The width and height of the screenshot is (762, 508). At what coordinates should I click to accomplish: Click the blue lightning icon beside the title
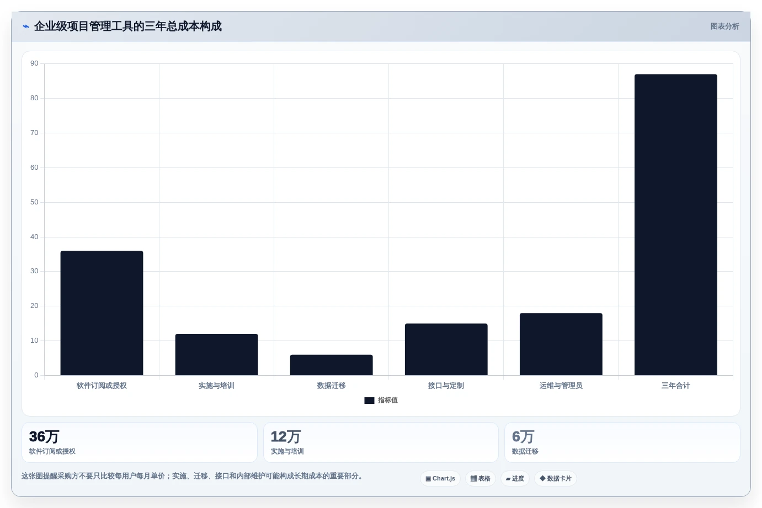point(25,26)
